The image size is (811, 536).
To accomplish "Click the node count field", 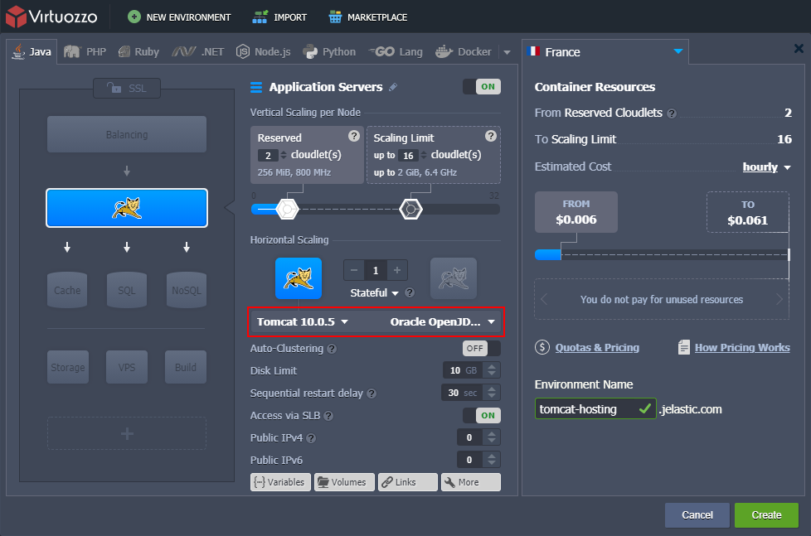I will (376, 270).
